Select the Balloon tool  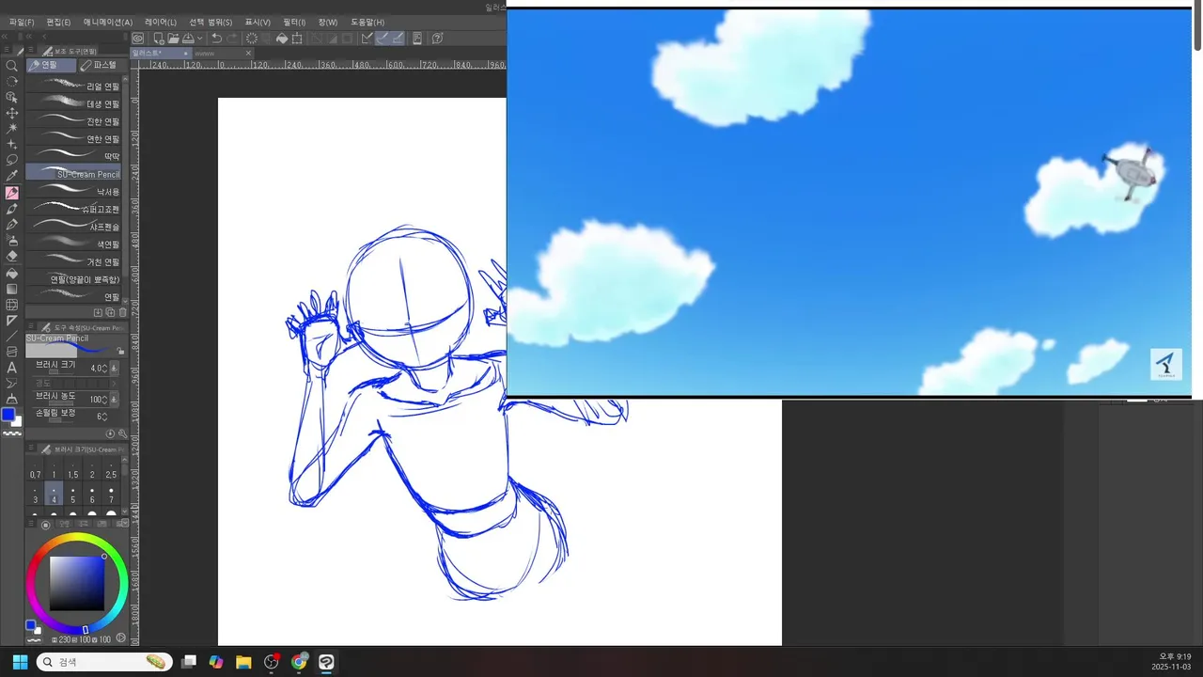12,384
